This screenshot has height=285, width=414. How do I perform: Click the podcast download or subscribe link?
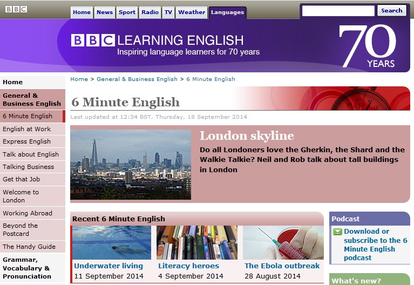point(376,245)
